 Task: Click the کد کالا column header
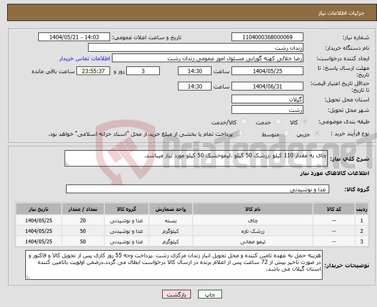(x=334, y=209)
